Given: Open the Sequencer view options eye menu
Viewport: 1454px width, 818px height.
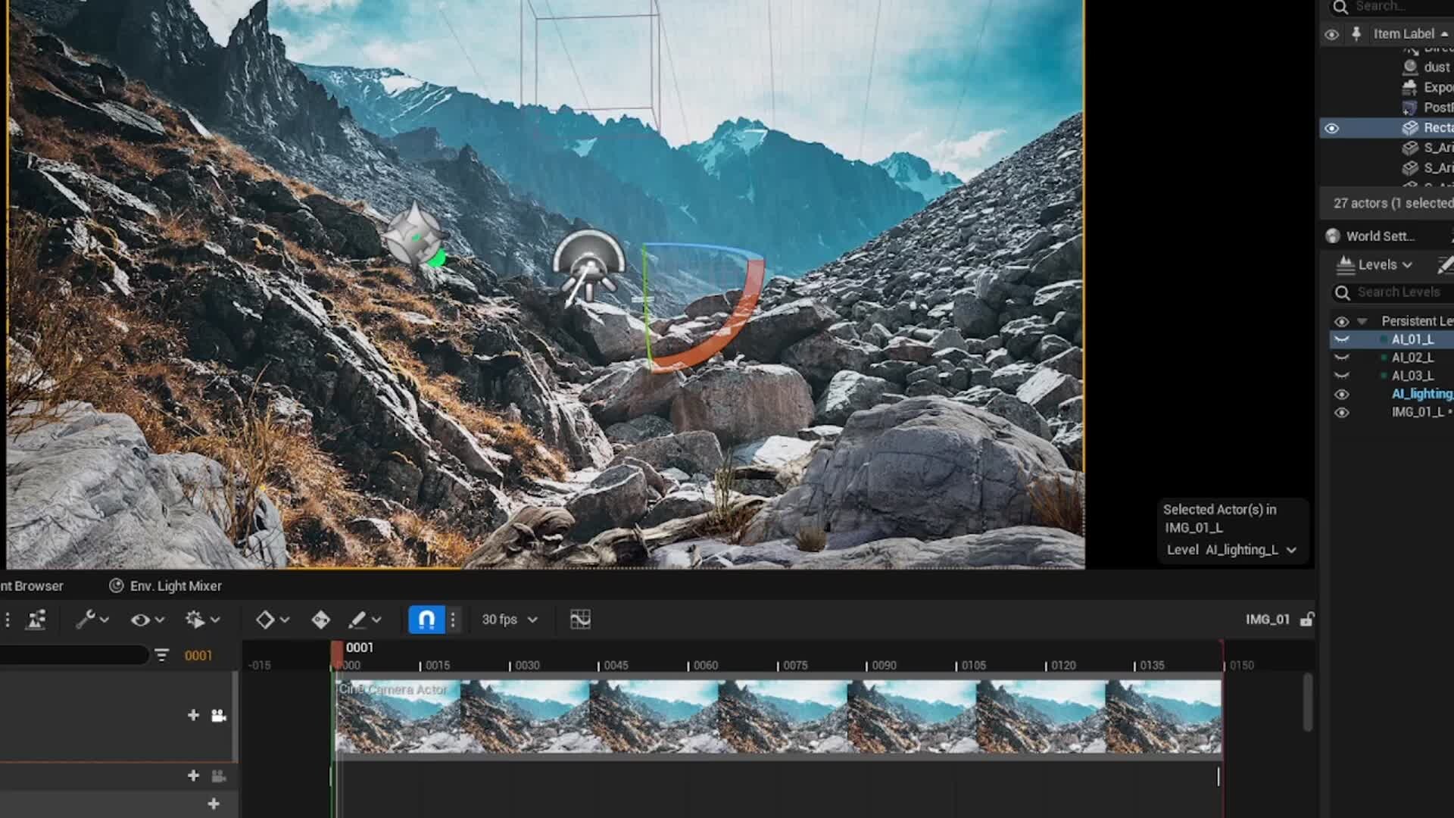Looking at the screenshot, I should 147,620.
